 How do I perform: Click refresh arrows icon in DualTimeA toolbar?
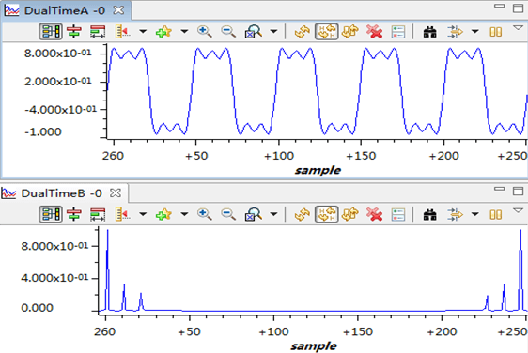(303, 32)
